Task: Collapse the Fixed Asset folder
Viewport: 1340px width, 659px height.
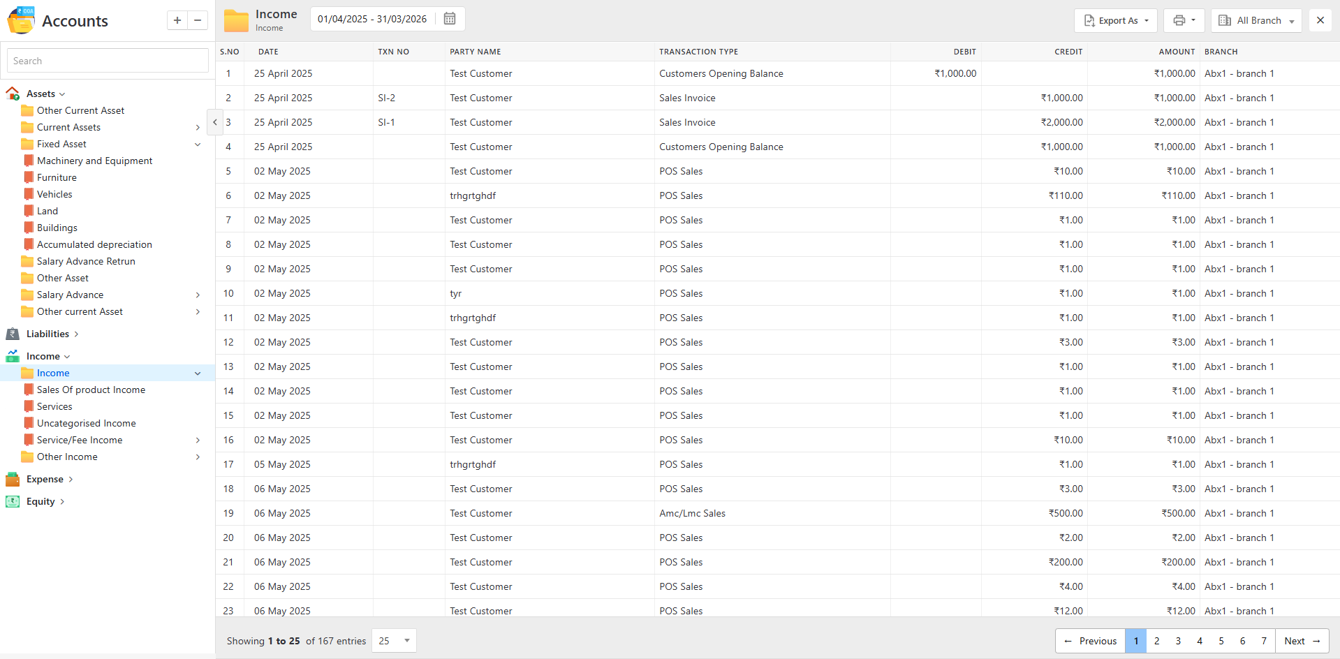Action: (x=198, y=144)
